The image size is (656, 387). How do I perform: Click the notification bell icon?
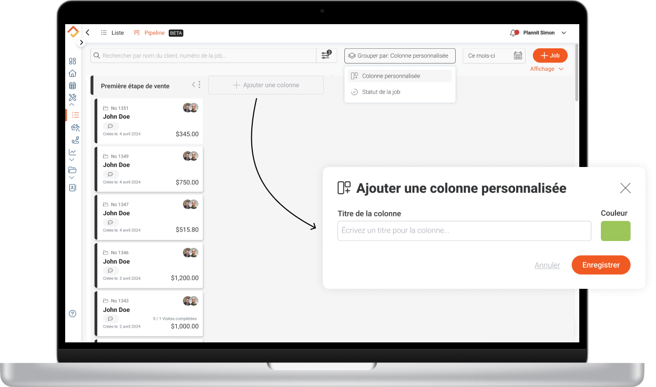(x=514, y=33)
